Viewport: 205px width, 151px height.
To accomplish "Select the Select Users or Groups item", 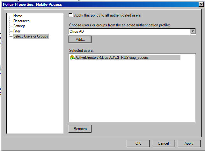I will click(x=31, y=36).
